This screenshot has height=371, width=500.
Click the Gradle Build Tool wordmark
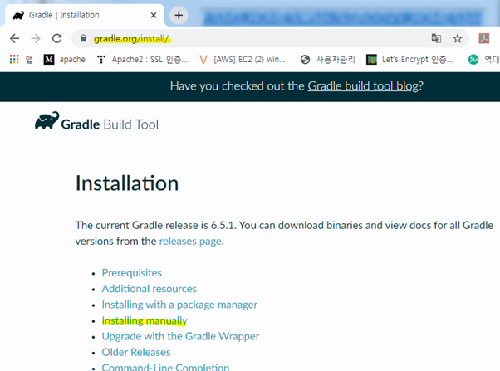point(110,124)
